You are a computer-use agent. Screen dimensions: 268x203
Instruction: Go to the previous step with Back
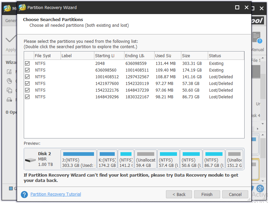coord(179,194)
